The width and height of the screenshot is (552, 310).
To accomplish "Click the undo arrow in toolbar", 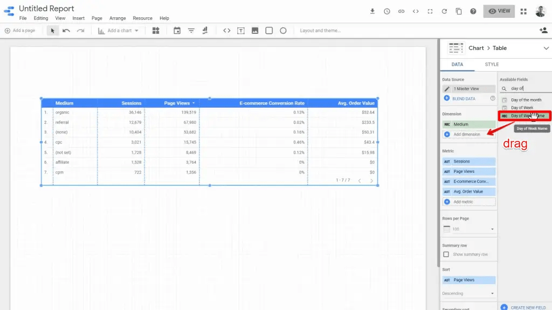I will [x=65, y=31].
